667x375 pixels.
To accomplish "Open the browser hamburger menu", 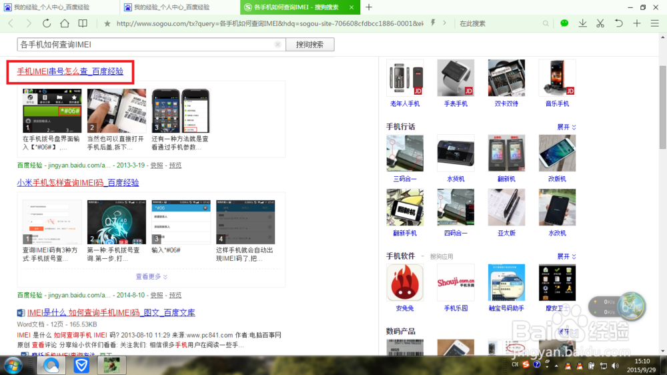I will point(655,23).
